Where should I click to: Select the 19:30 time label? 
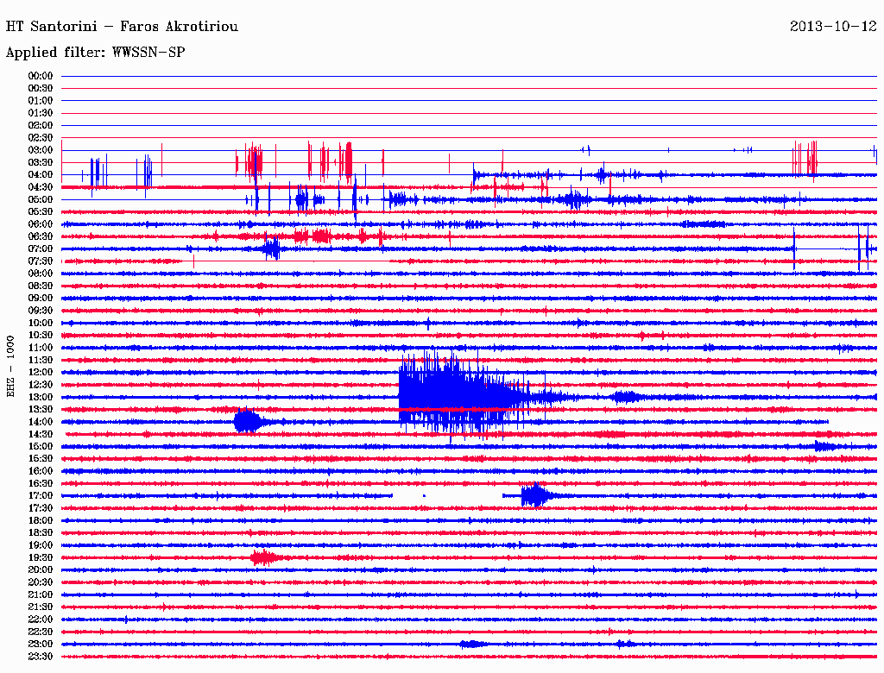tap(41, 557)
